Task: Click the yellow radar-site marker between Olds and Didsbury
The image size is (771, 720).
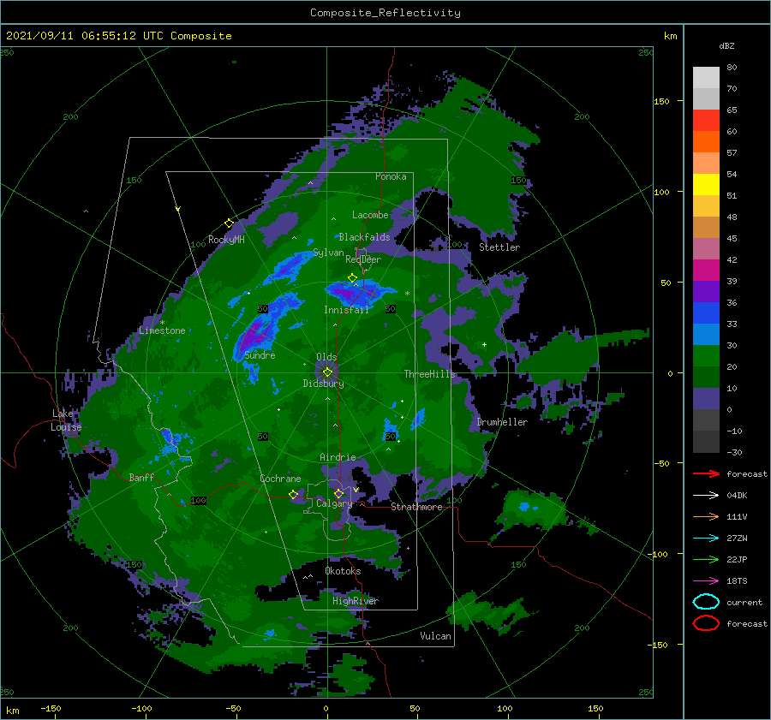Action: [327, 372]
